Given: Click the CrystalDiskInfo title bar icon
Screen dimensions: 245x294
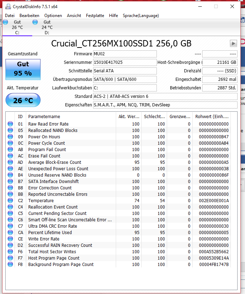Looking at the screenshot, I should (x=8, y=7).
